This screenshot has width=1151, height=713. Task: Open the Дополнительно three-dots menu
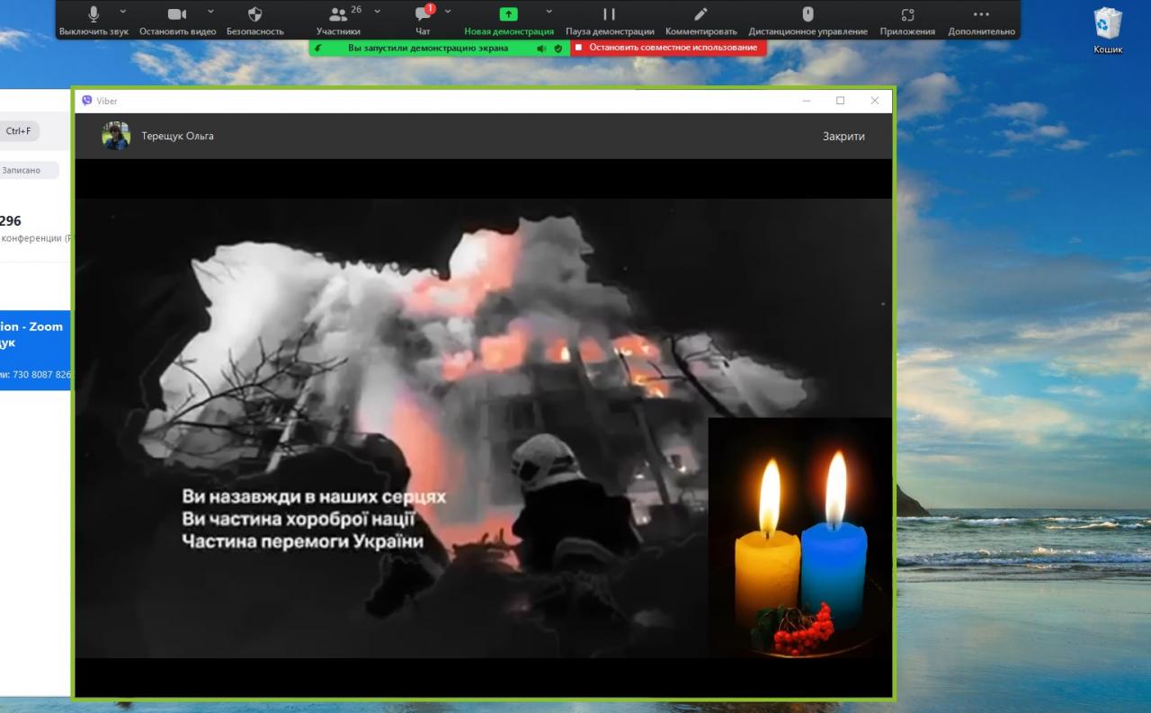[x=981, y=15]
